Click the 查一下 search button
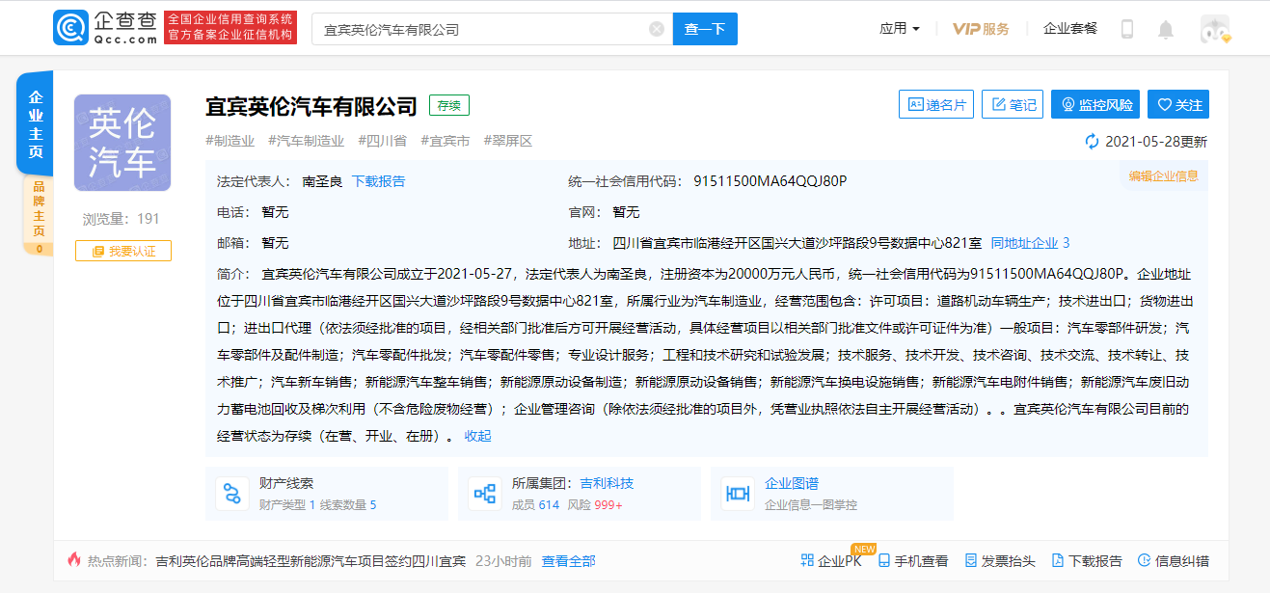 [705, 29]
